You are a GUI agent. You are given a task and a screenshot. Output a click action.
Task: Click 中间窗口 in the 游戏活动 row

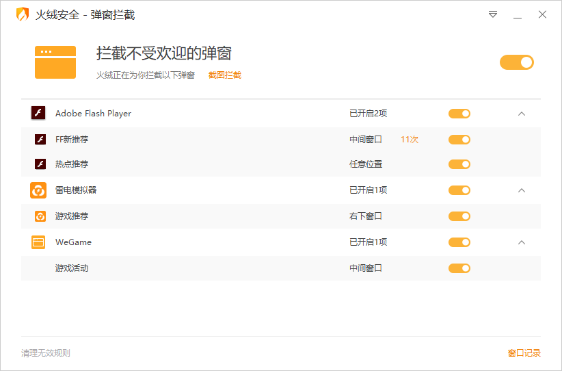366,268
